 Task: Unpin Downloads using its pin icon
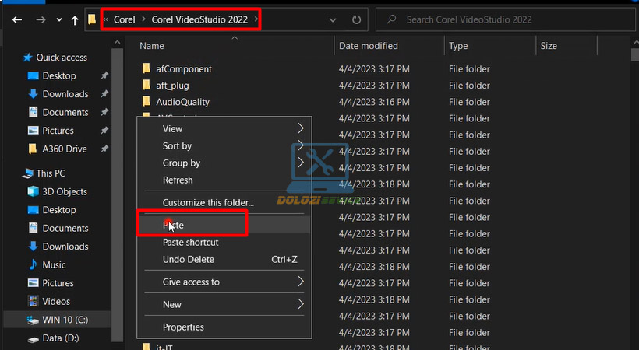104,93
